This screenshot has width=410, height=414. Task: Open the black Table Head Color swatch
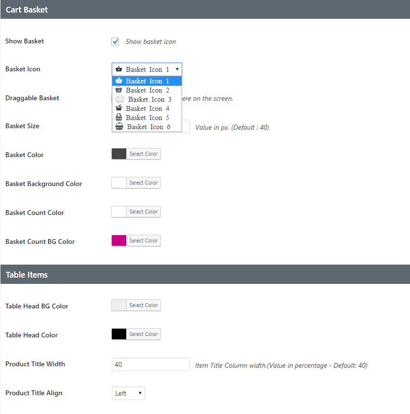(x=119, y=334)
